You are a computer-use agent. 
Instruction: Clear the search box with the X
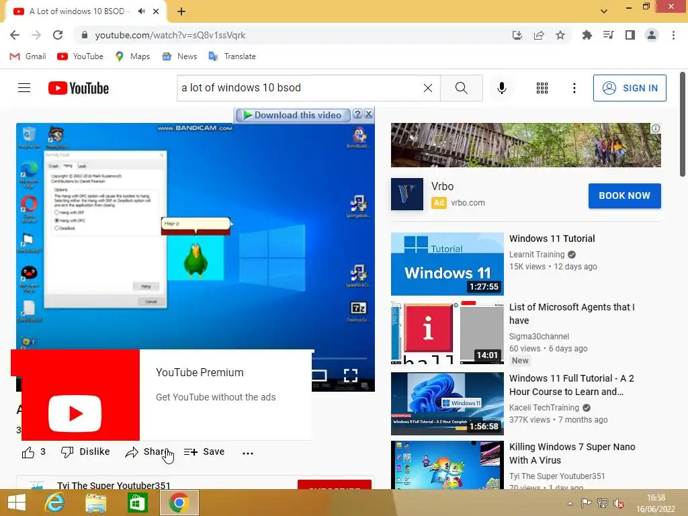pos(428,88)
